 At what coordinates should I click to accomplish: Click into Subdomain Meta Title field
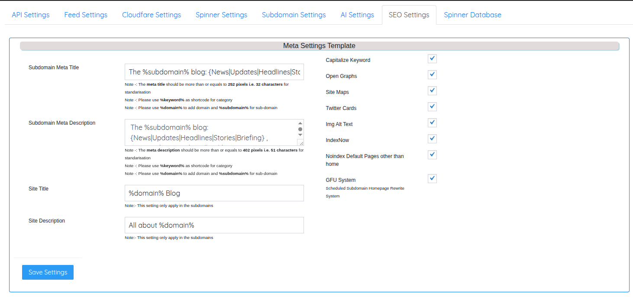coord(214,72)
